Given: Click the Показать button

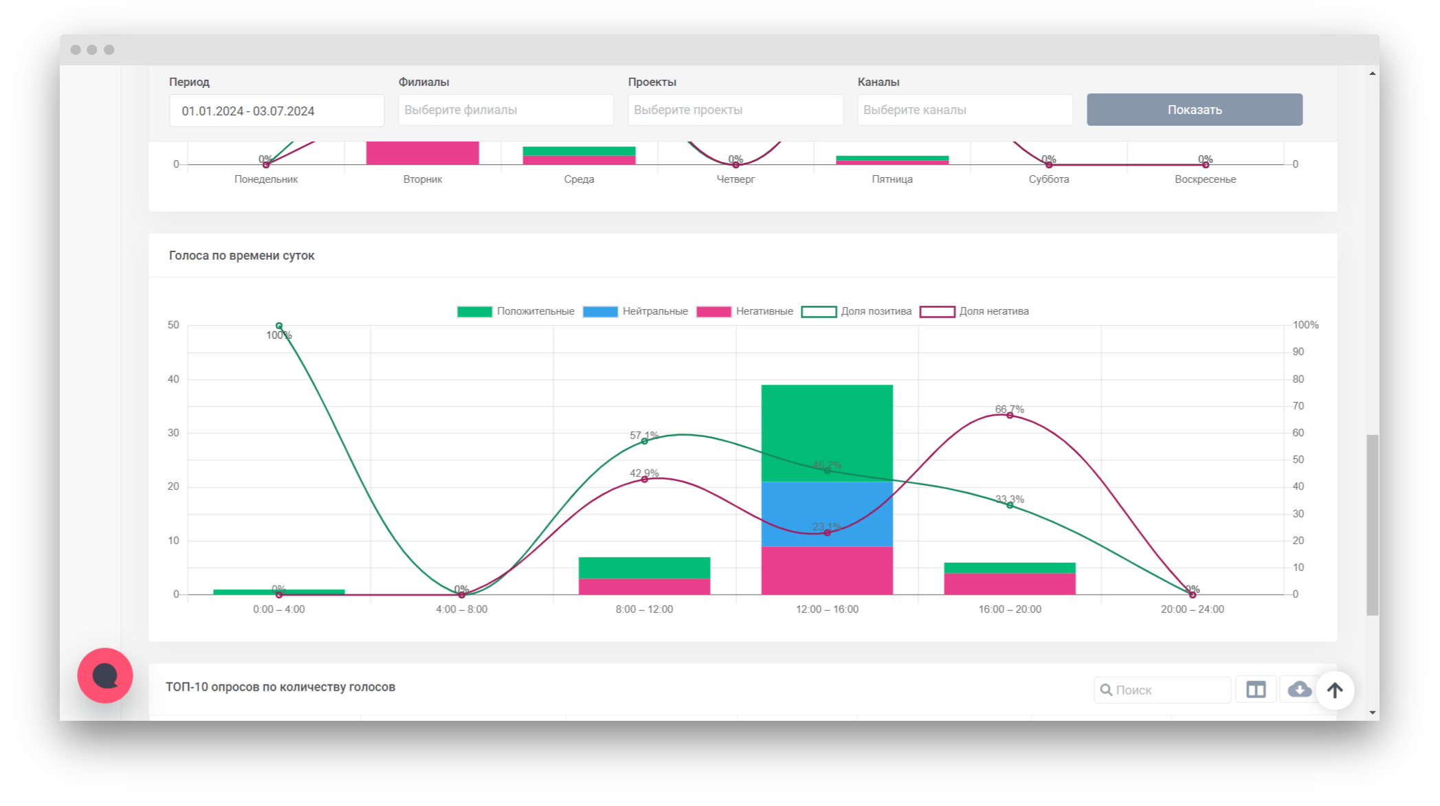Looking at the screenshot, I should point(1195,110).
